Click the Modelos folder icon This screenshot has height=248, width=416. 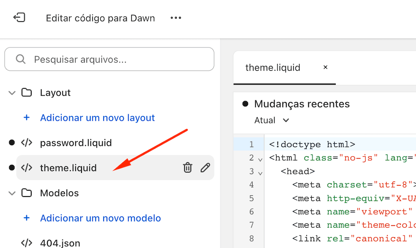coord(27,193)
